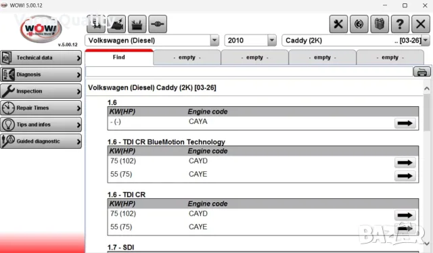Open Diagnosis menu

41,74
